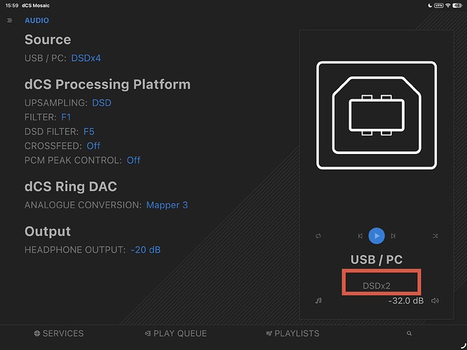The height and width of the screenshot is (350, 467).
Task: Click the speaker volume icon
Action: (435, 300)
